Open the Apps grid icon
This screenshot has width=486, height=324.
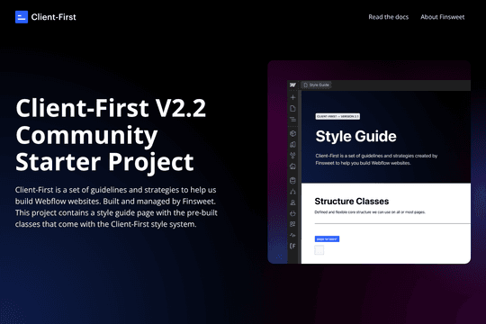tap(292, 224)
